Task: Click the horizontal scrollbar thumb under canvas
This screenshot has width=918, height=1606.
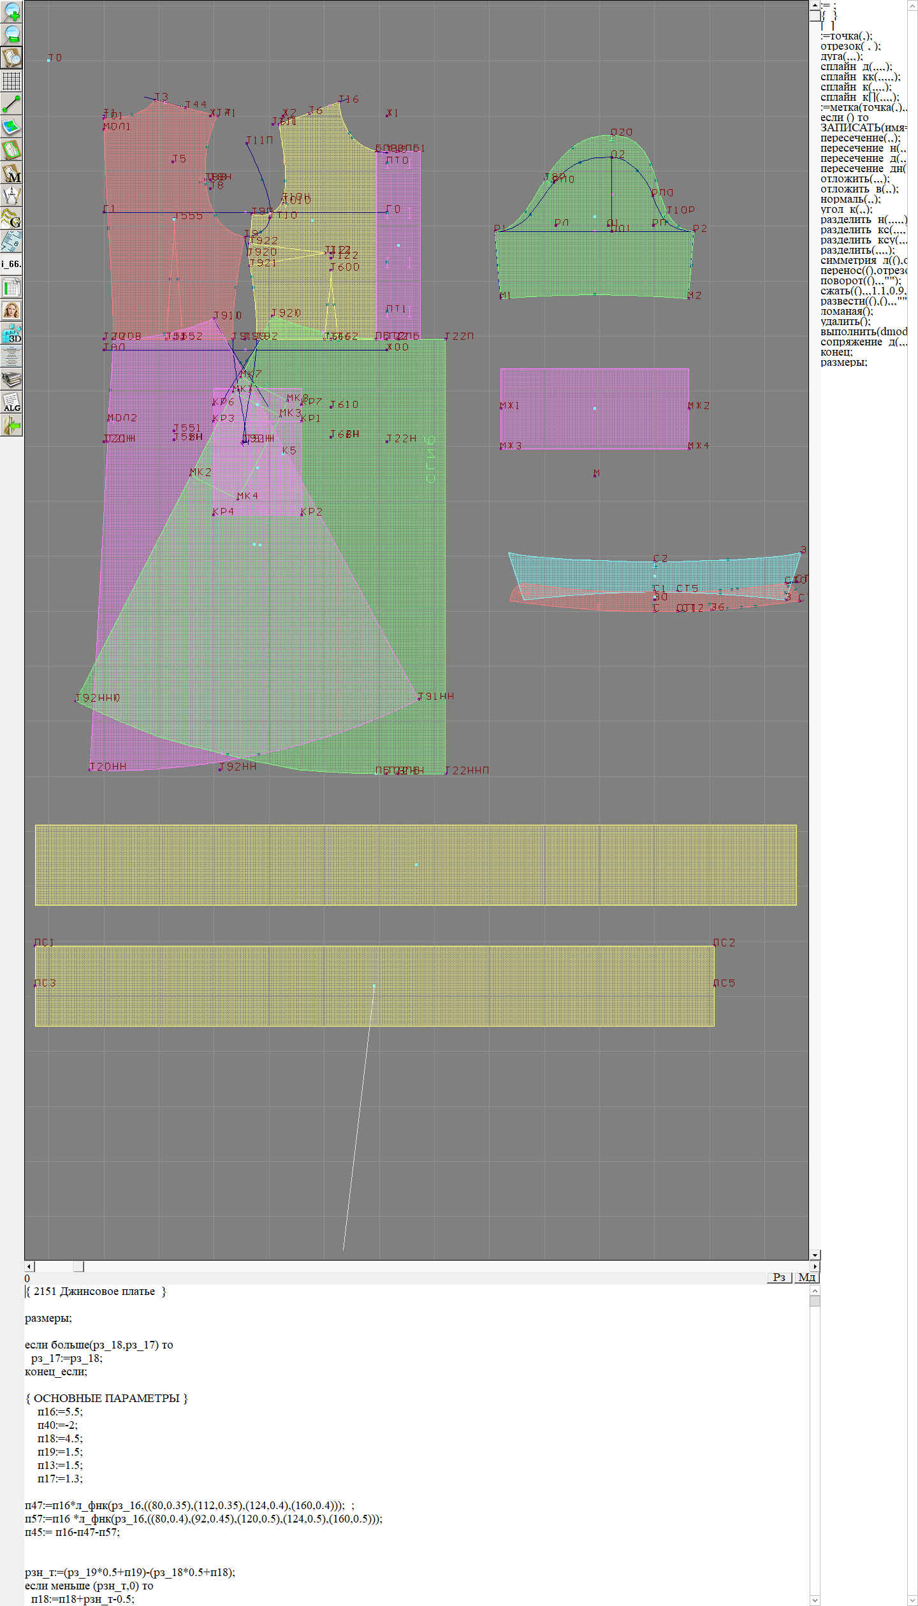Action: pyautogui.click(x=78, y=1266)
